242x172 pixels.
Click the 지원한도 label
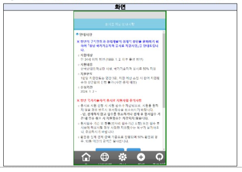(87, 74)
